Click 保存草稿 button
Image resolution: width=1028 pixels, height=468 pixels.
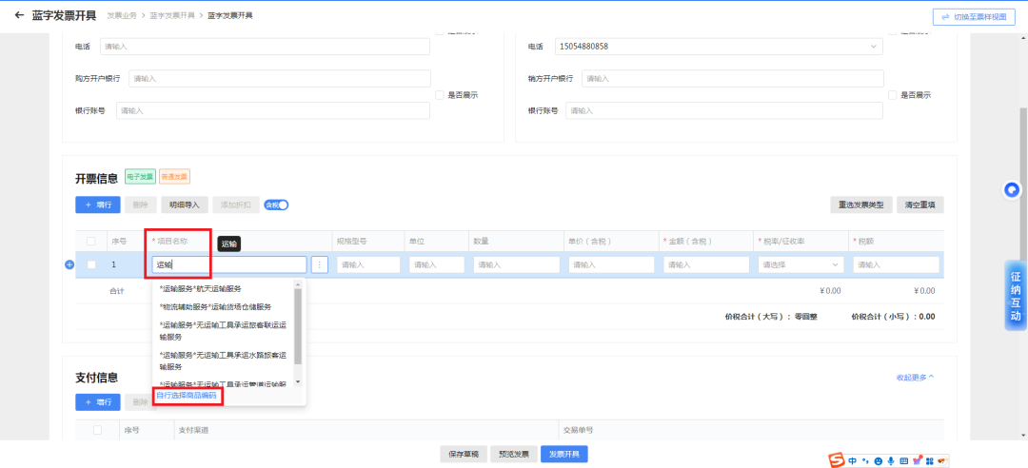point(464,455)
